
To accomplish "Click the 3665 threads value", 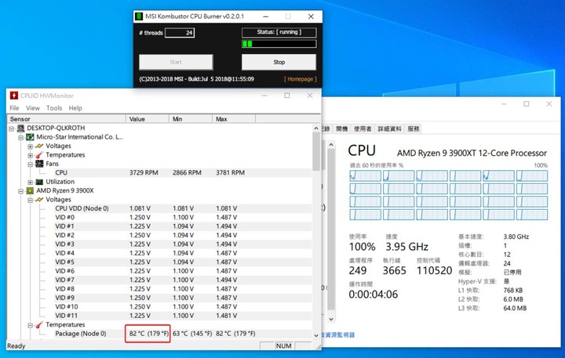I will pos(394,270).
